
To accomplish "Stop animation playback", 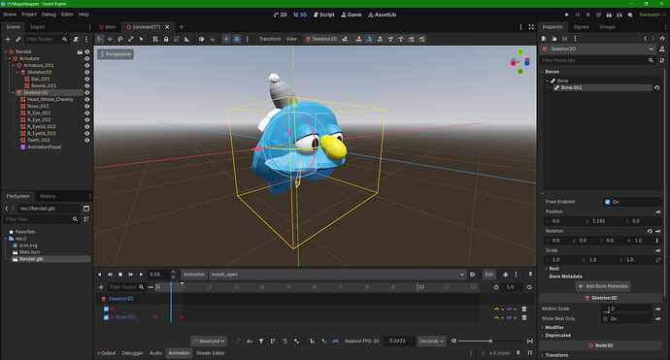I will [120, 275].
